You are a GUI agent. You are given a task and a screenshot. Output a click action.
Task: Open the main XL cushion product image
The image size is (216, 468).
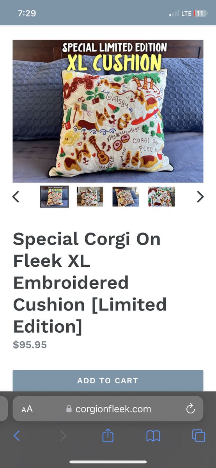coord(108,111)
